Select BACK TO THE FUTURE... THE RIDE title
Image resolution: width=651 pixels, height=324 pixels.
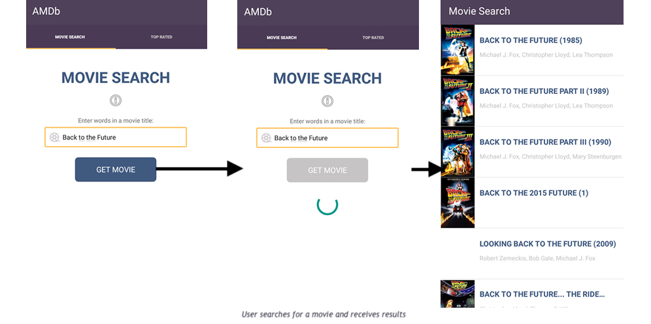(x=542, y=295)
